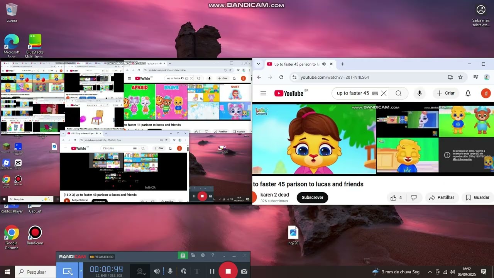
Task: Reload the YouTube page
Action: pyautogui.click(x=281, y=77)
